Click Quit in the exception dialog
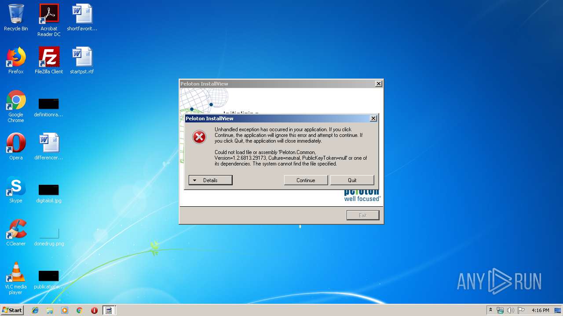Viewport: 563px width, 316px height. click(x=352, y=180)
